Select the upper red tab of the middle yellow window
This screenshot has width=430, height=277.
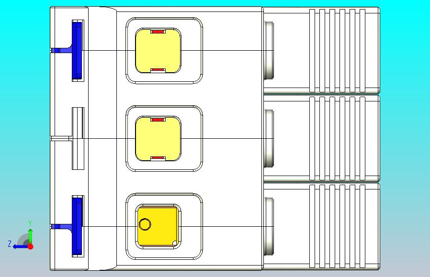tap(158, 120)
